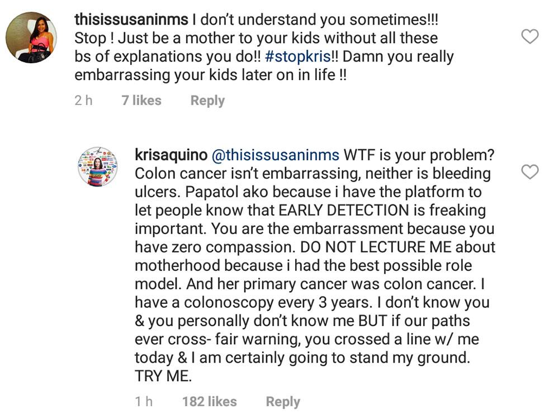Reply to krisaquino's comment

283,401
